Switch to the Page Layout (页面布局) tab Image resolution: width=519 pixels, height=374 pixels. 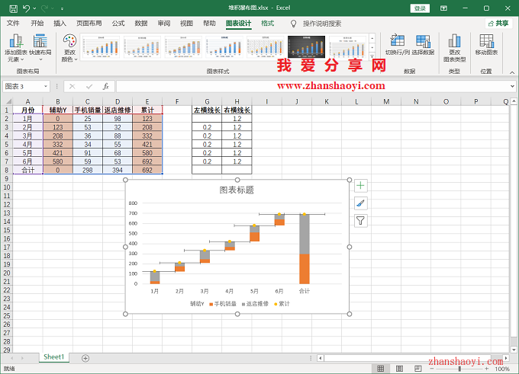pyautogui.click(x=89, y=23)
